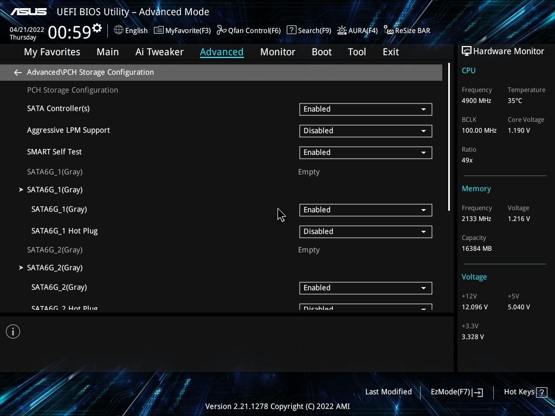Click the Ratio value 49x

coord(467,160)
